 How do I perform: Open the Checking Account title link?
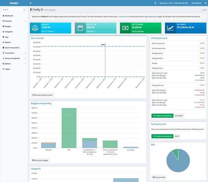coord(159,38)
